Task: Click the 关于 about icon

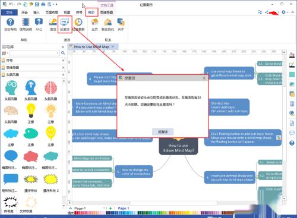Action: [121, 22]
